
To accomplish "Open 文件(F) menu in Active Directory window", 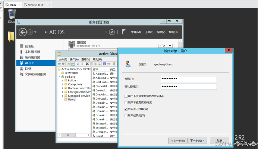I will pyautogui.click(x=63, y=59).
